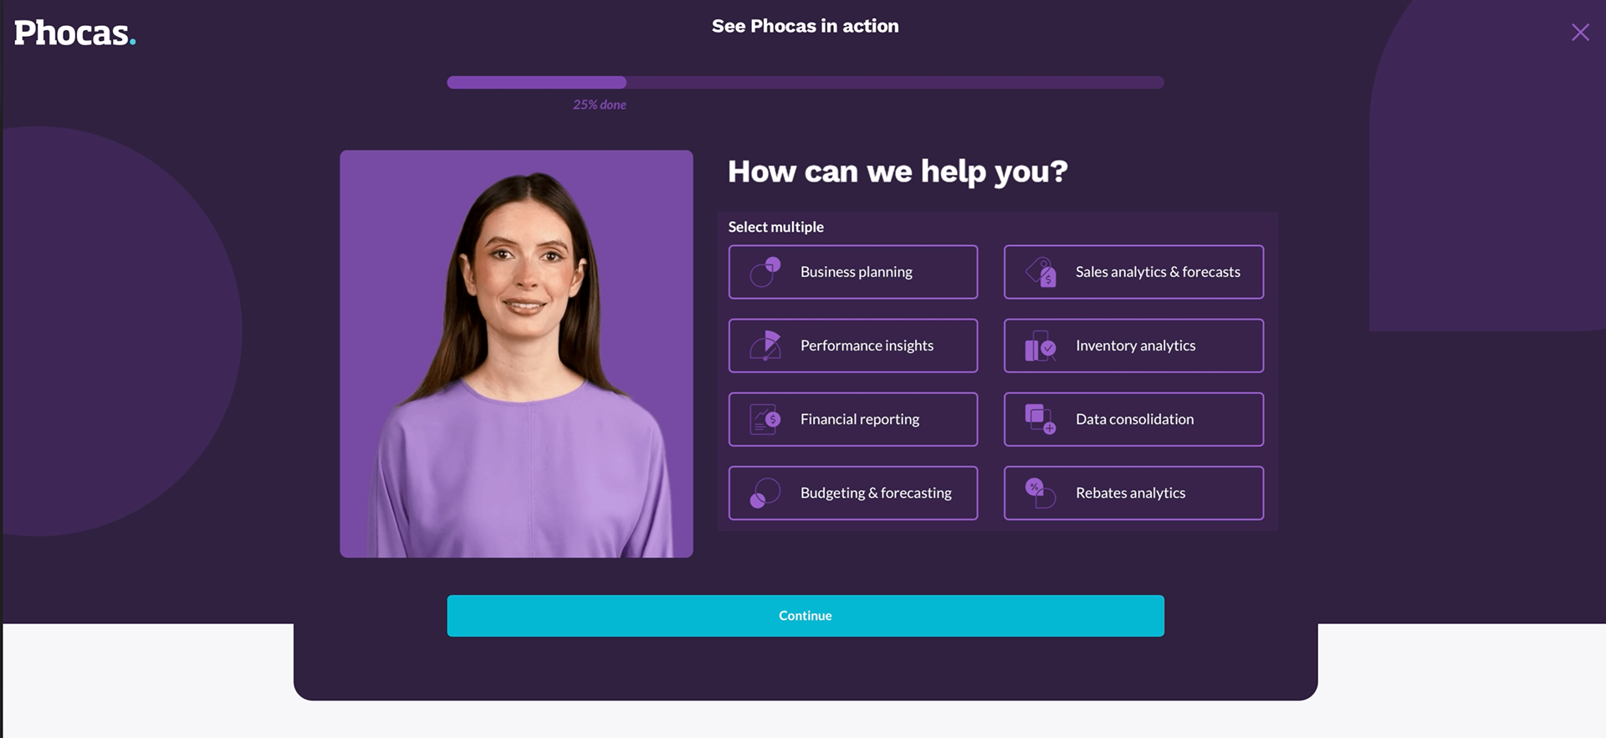
Task: Click the Phocas logo
Action: pyautogui.click(x=75, y=33)
